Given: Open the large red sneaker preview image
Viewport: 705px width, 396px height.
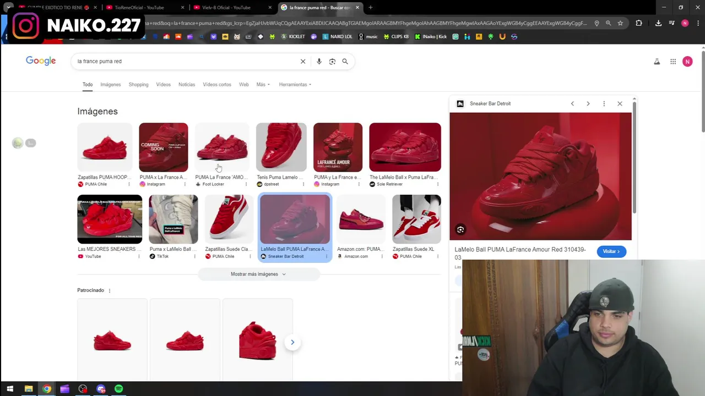Looking at the screenshot, I should (540, 177).
